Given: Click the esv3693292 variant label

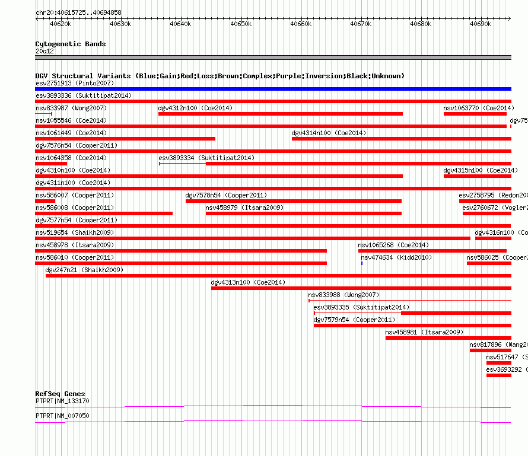Looking at the screenshot, I should [x=507, y=369].
